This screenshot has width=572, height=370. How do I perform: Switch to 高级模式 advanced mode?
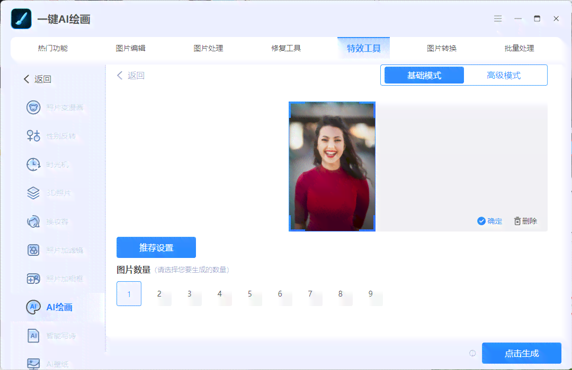[x=504, y=76]
